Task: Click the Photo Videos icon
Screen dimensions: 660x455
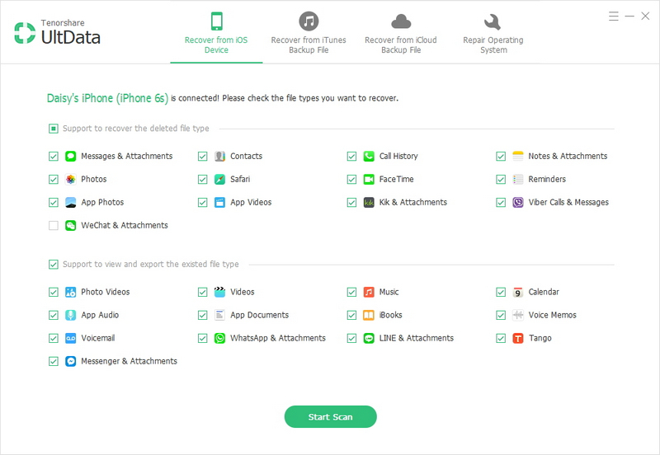Action: (x=70, y=293)
